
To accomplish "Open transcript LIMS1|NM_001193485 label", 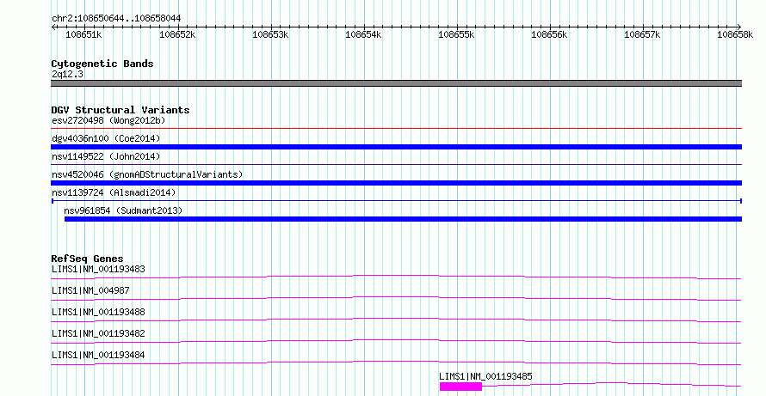I will tap(485, 376).
